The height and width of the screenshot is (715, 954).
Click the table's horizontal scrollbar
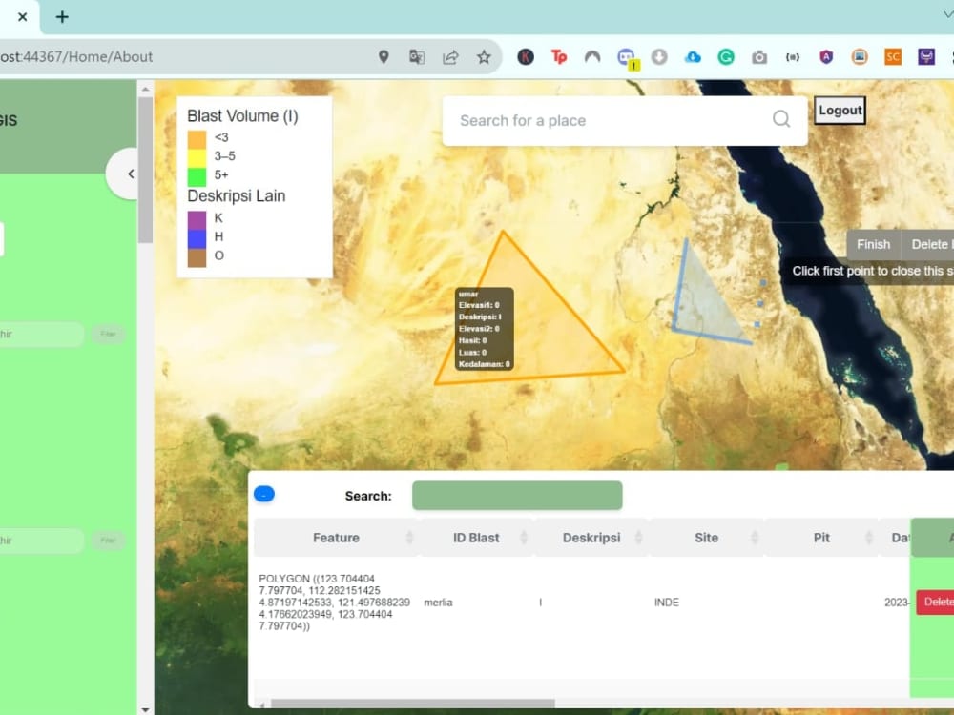[x=412, y=704]
